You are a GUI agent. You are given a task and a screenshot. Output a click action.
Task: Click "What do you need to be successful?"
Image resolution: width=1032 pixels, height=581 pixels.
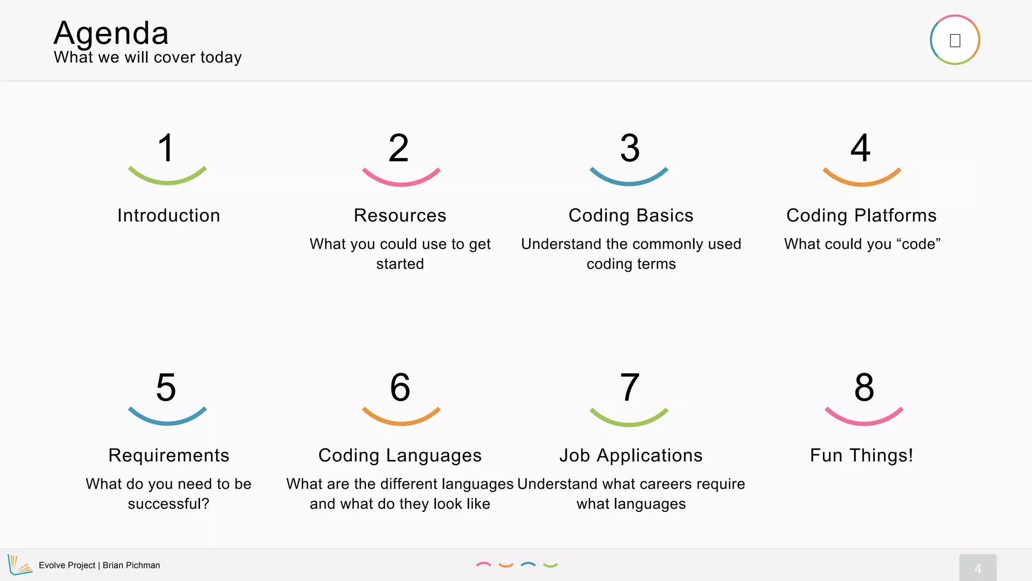pos(168,494)
